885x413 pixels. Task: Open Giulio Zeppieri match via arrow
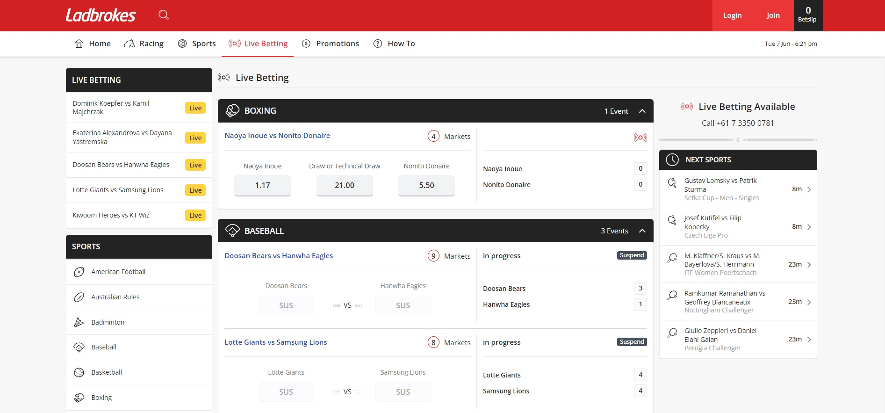click(809, 340)
